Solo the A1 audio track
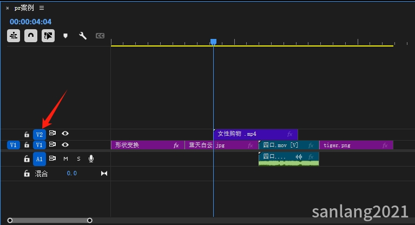415x225 pixels. coord(78,159)
